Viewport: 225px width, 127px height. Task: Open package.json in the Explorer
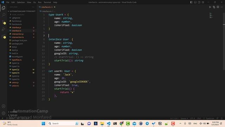pyautogui.click(x=21, y=44)
